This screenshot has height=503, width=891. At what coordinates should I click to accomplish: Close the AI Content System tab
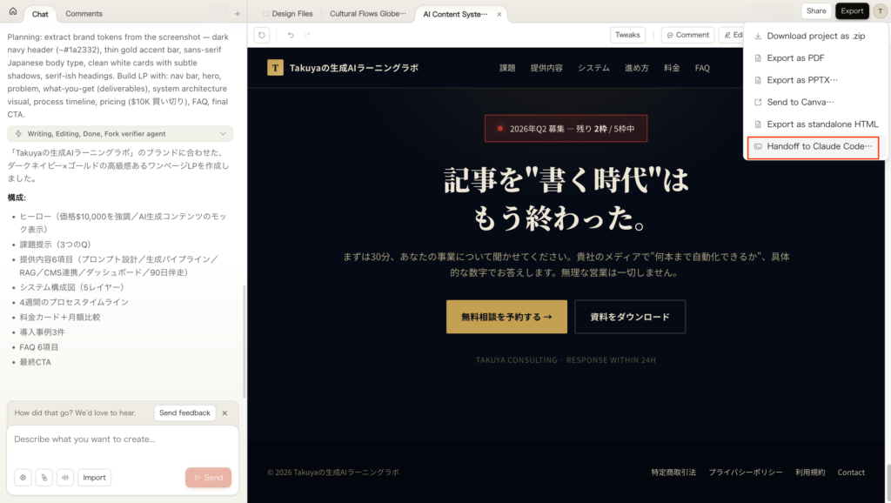(x=499, y=14)
